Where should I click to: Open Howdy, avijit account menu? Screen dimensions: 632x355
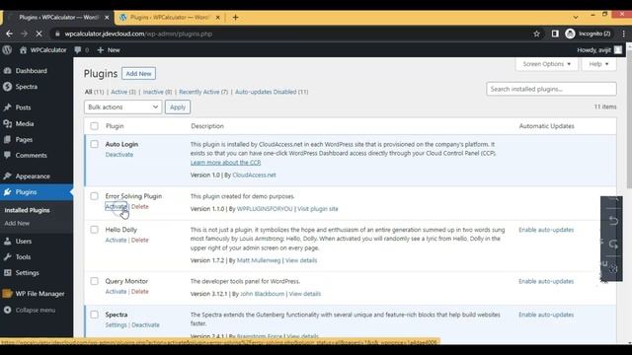pos(599,50)
